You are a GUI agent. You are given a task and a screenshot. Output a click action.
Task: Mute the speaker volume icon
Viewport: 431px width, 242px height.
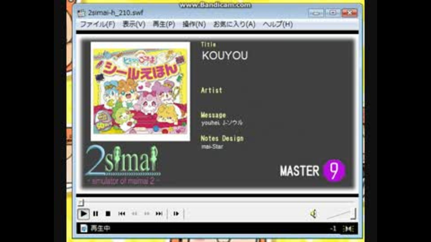313,214
